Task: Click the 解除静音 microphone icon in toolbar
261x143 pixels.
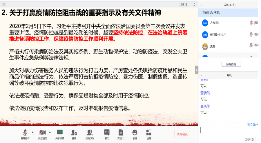Action: 25,133
